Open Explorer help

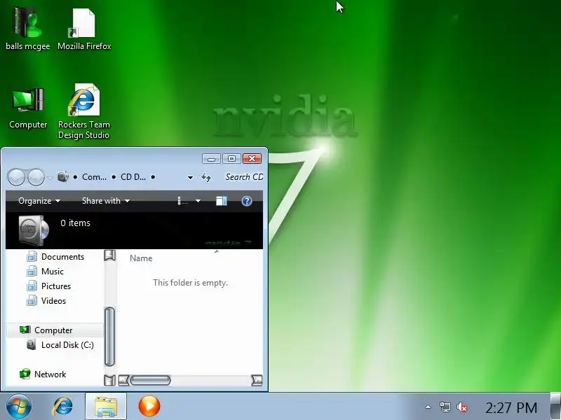247,201
